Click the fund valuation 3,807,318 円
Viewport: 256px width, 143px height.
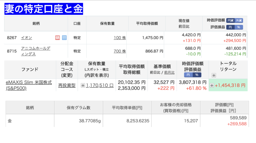193,82
